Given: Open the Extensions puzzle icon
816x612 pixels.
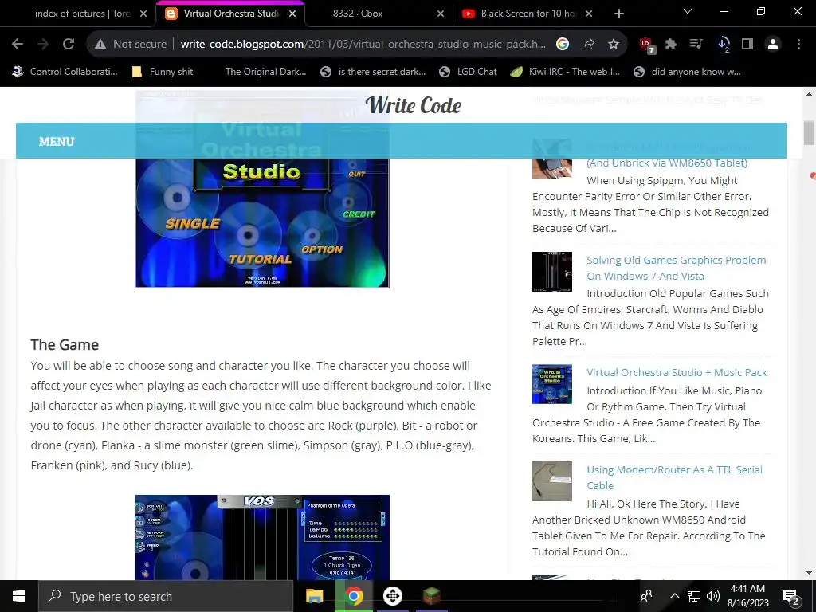Looking at the screenshot, I should tap(671, 45).
